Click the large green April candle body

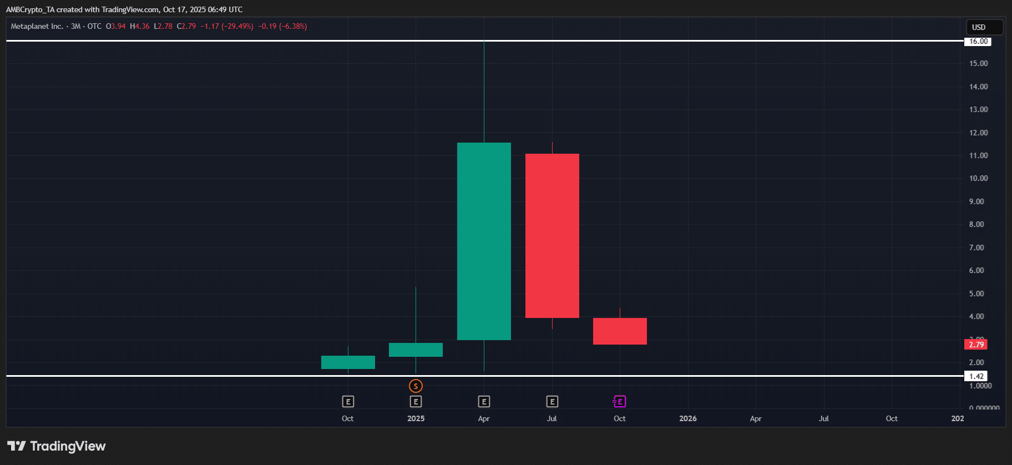[484, 241]
